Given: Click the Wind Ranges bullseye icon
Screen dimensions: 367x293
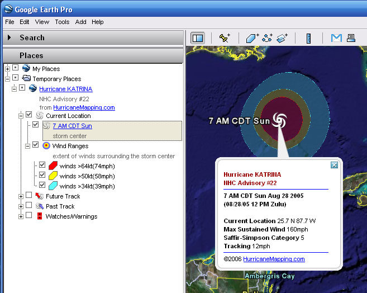Looking at the screenshot, I should click(x=46, y=146).
